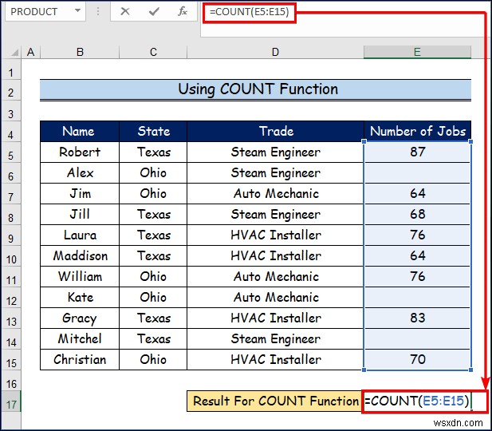This screenshot has width=492, height=431.
Task: Click Christian's jobs value 70
Action: [417, 359]
